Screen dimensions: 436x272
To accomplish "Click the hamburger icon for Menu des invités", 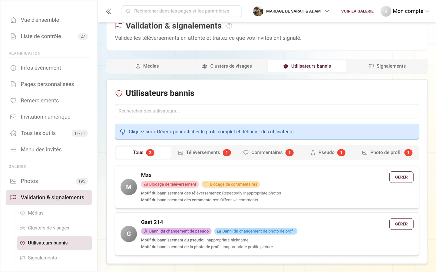I will [13, 150].
